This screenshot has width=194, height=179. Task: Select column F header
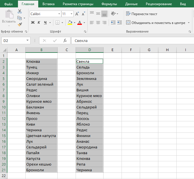click(131, 50)
